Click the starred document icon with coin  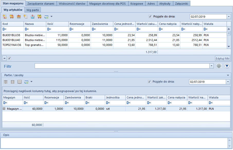(5, 17)
